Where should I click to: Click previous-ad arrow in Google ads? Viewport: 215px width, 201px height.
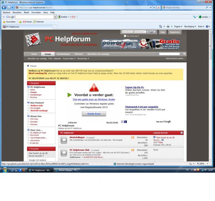pyautogui.click(x=122, y=122)
